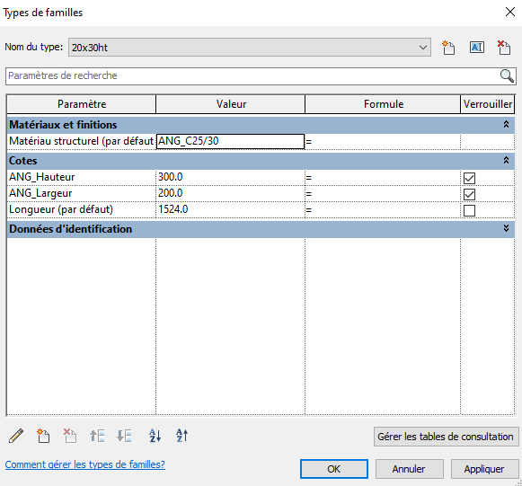Click the rename type icon

pyautogui.click(x=477, y=48)
